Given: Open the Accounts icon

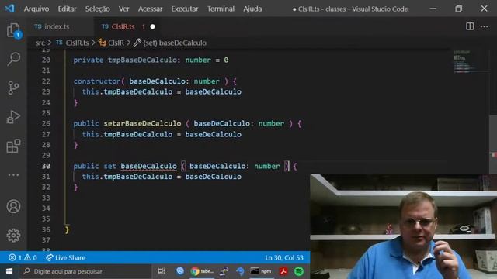Looking at the screenshot, I should (13, 206).
